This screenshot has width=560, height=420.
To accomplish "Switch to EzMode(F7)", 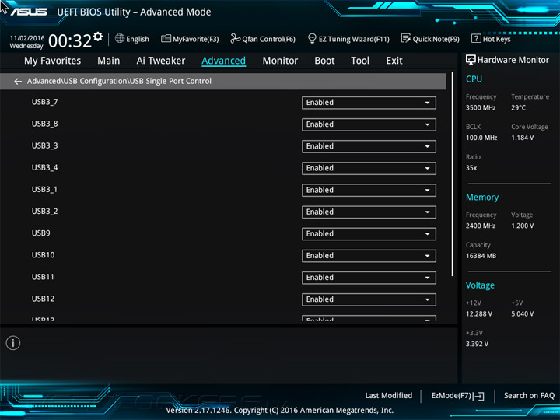I will (x=457, y=396).
